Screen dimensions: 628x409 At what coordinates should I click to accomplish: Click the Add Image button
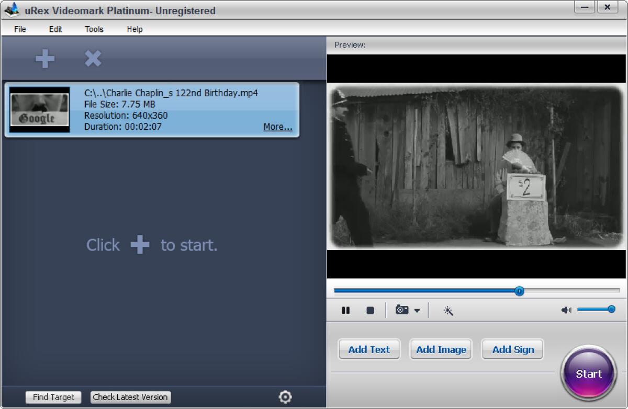441,349
